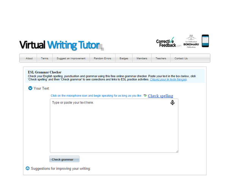Open the Members menu item
This screenshot has width=228, height=190.
coord(142,58)
